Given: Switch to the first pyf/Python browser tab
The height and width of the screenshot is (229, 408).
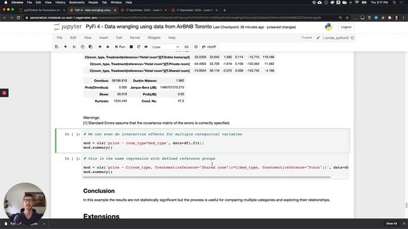Looking at the screenshot, I should point(42,10).
